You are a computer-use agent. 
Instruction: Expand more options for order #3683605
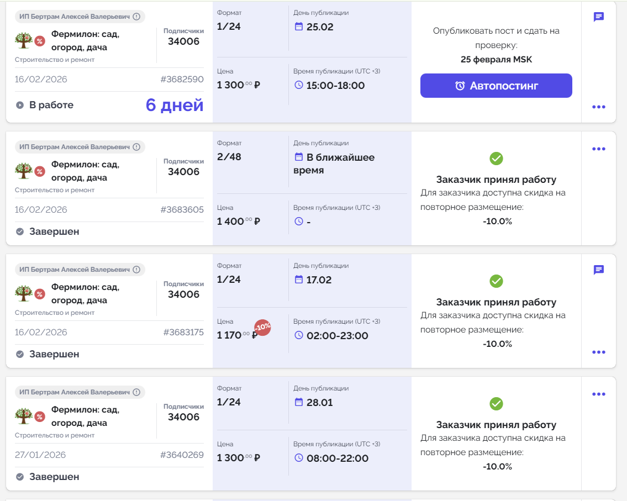[x=599, y=149]
